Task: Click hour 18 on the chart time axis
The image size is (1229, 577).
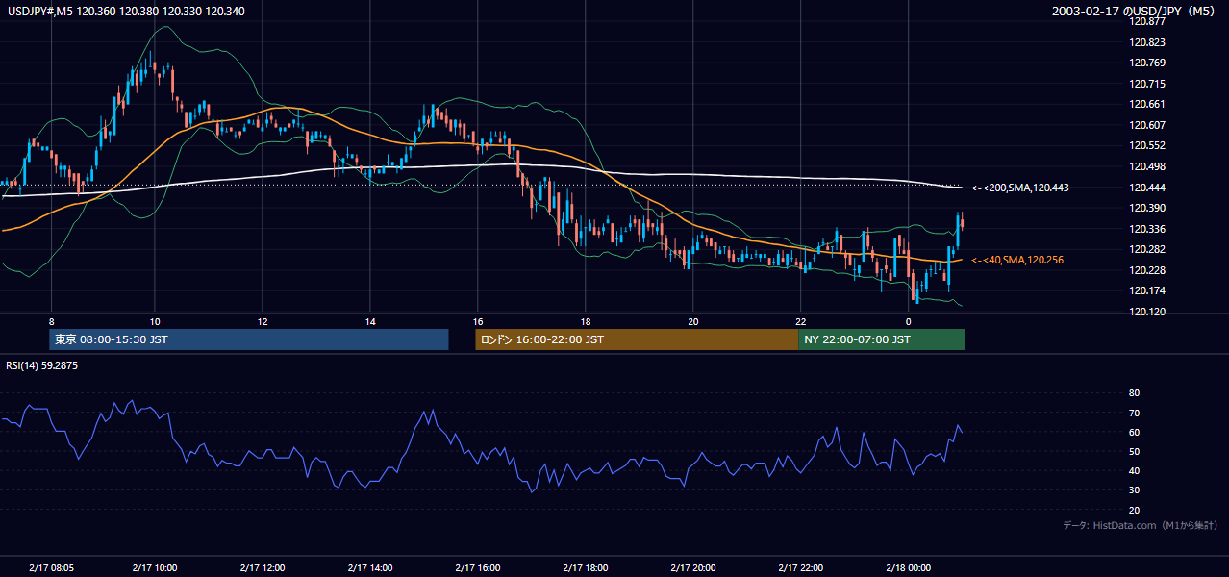Action: point(586,321)
